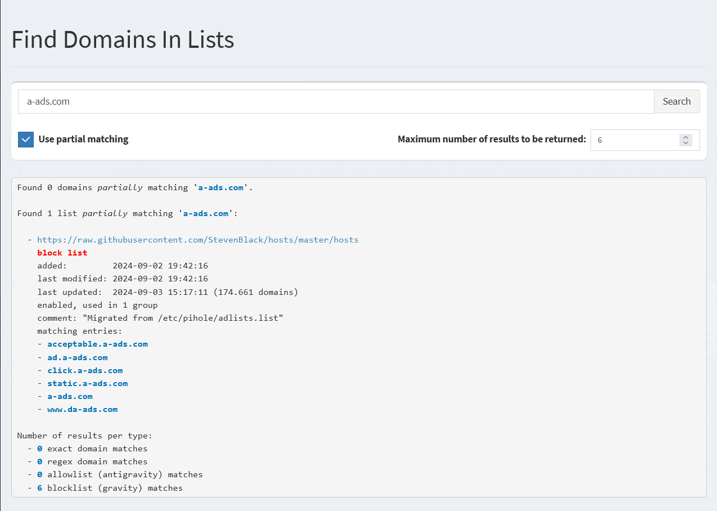This screenshot has width=717, height=511.
Task: Open the click.a-ads.com entry link
Action: point(85,370)
